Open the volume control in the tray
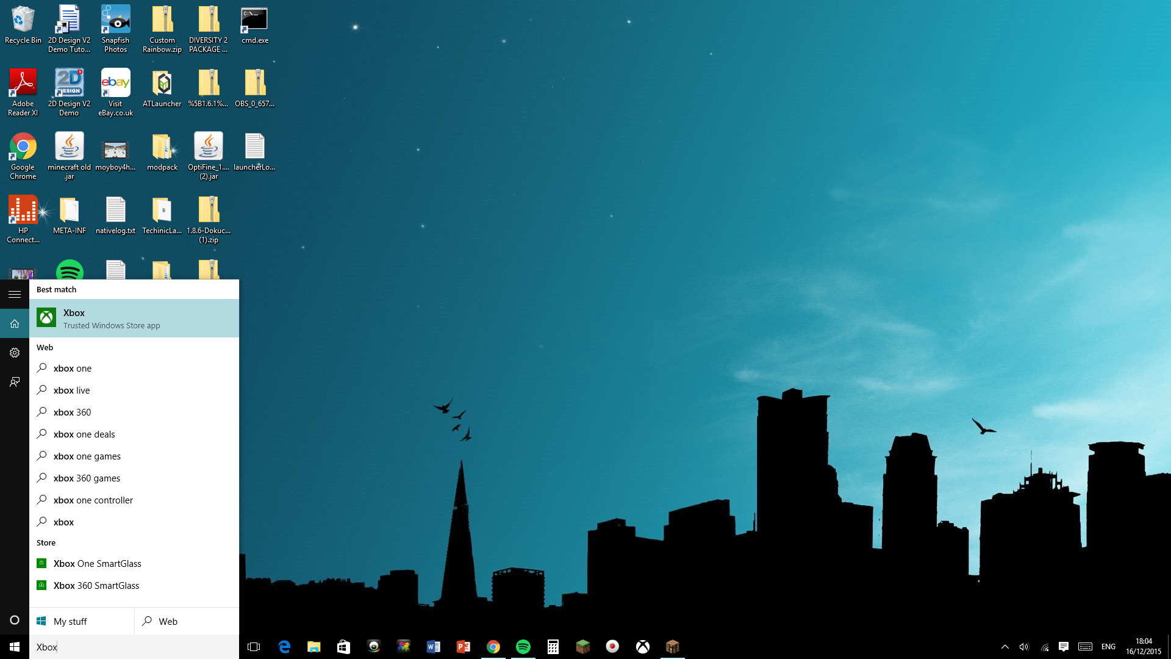Screen dimensions: 1171x659 [1024, 647]
